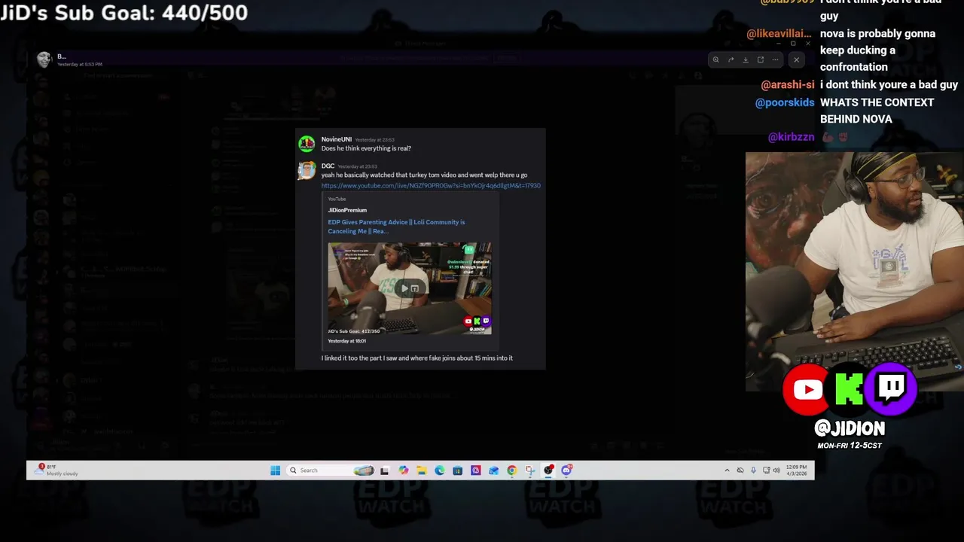
Task: Zoom in on the image with the magnifier icon
Action: 715,59
